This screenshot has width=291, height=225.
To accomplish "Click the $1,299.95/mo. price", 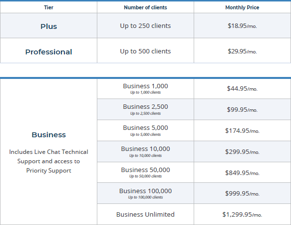I will 242,214.
